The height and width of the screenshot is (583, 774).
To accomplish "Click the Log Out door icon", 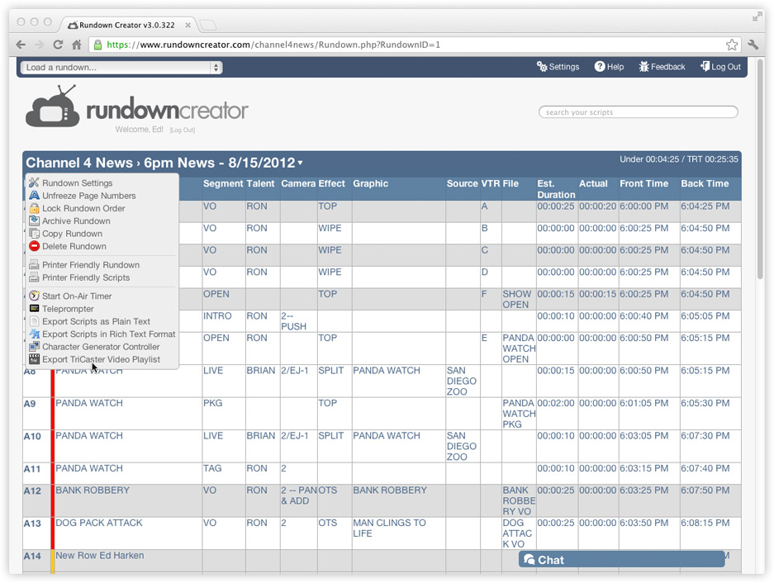I will pyautogui.click(x=705, y=66).
